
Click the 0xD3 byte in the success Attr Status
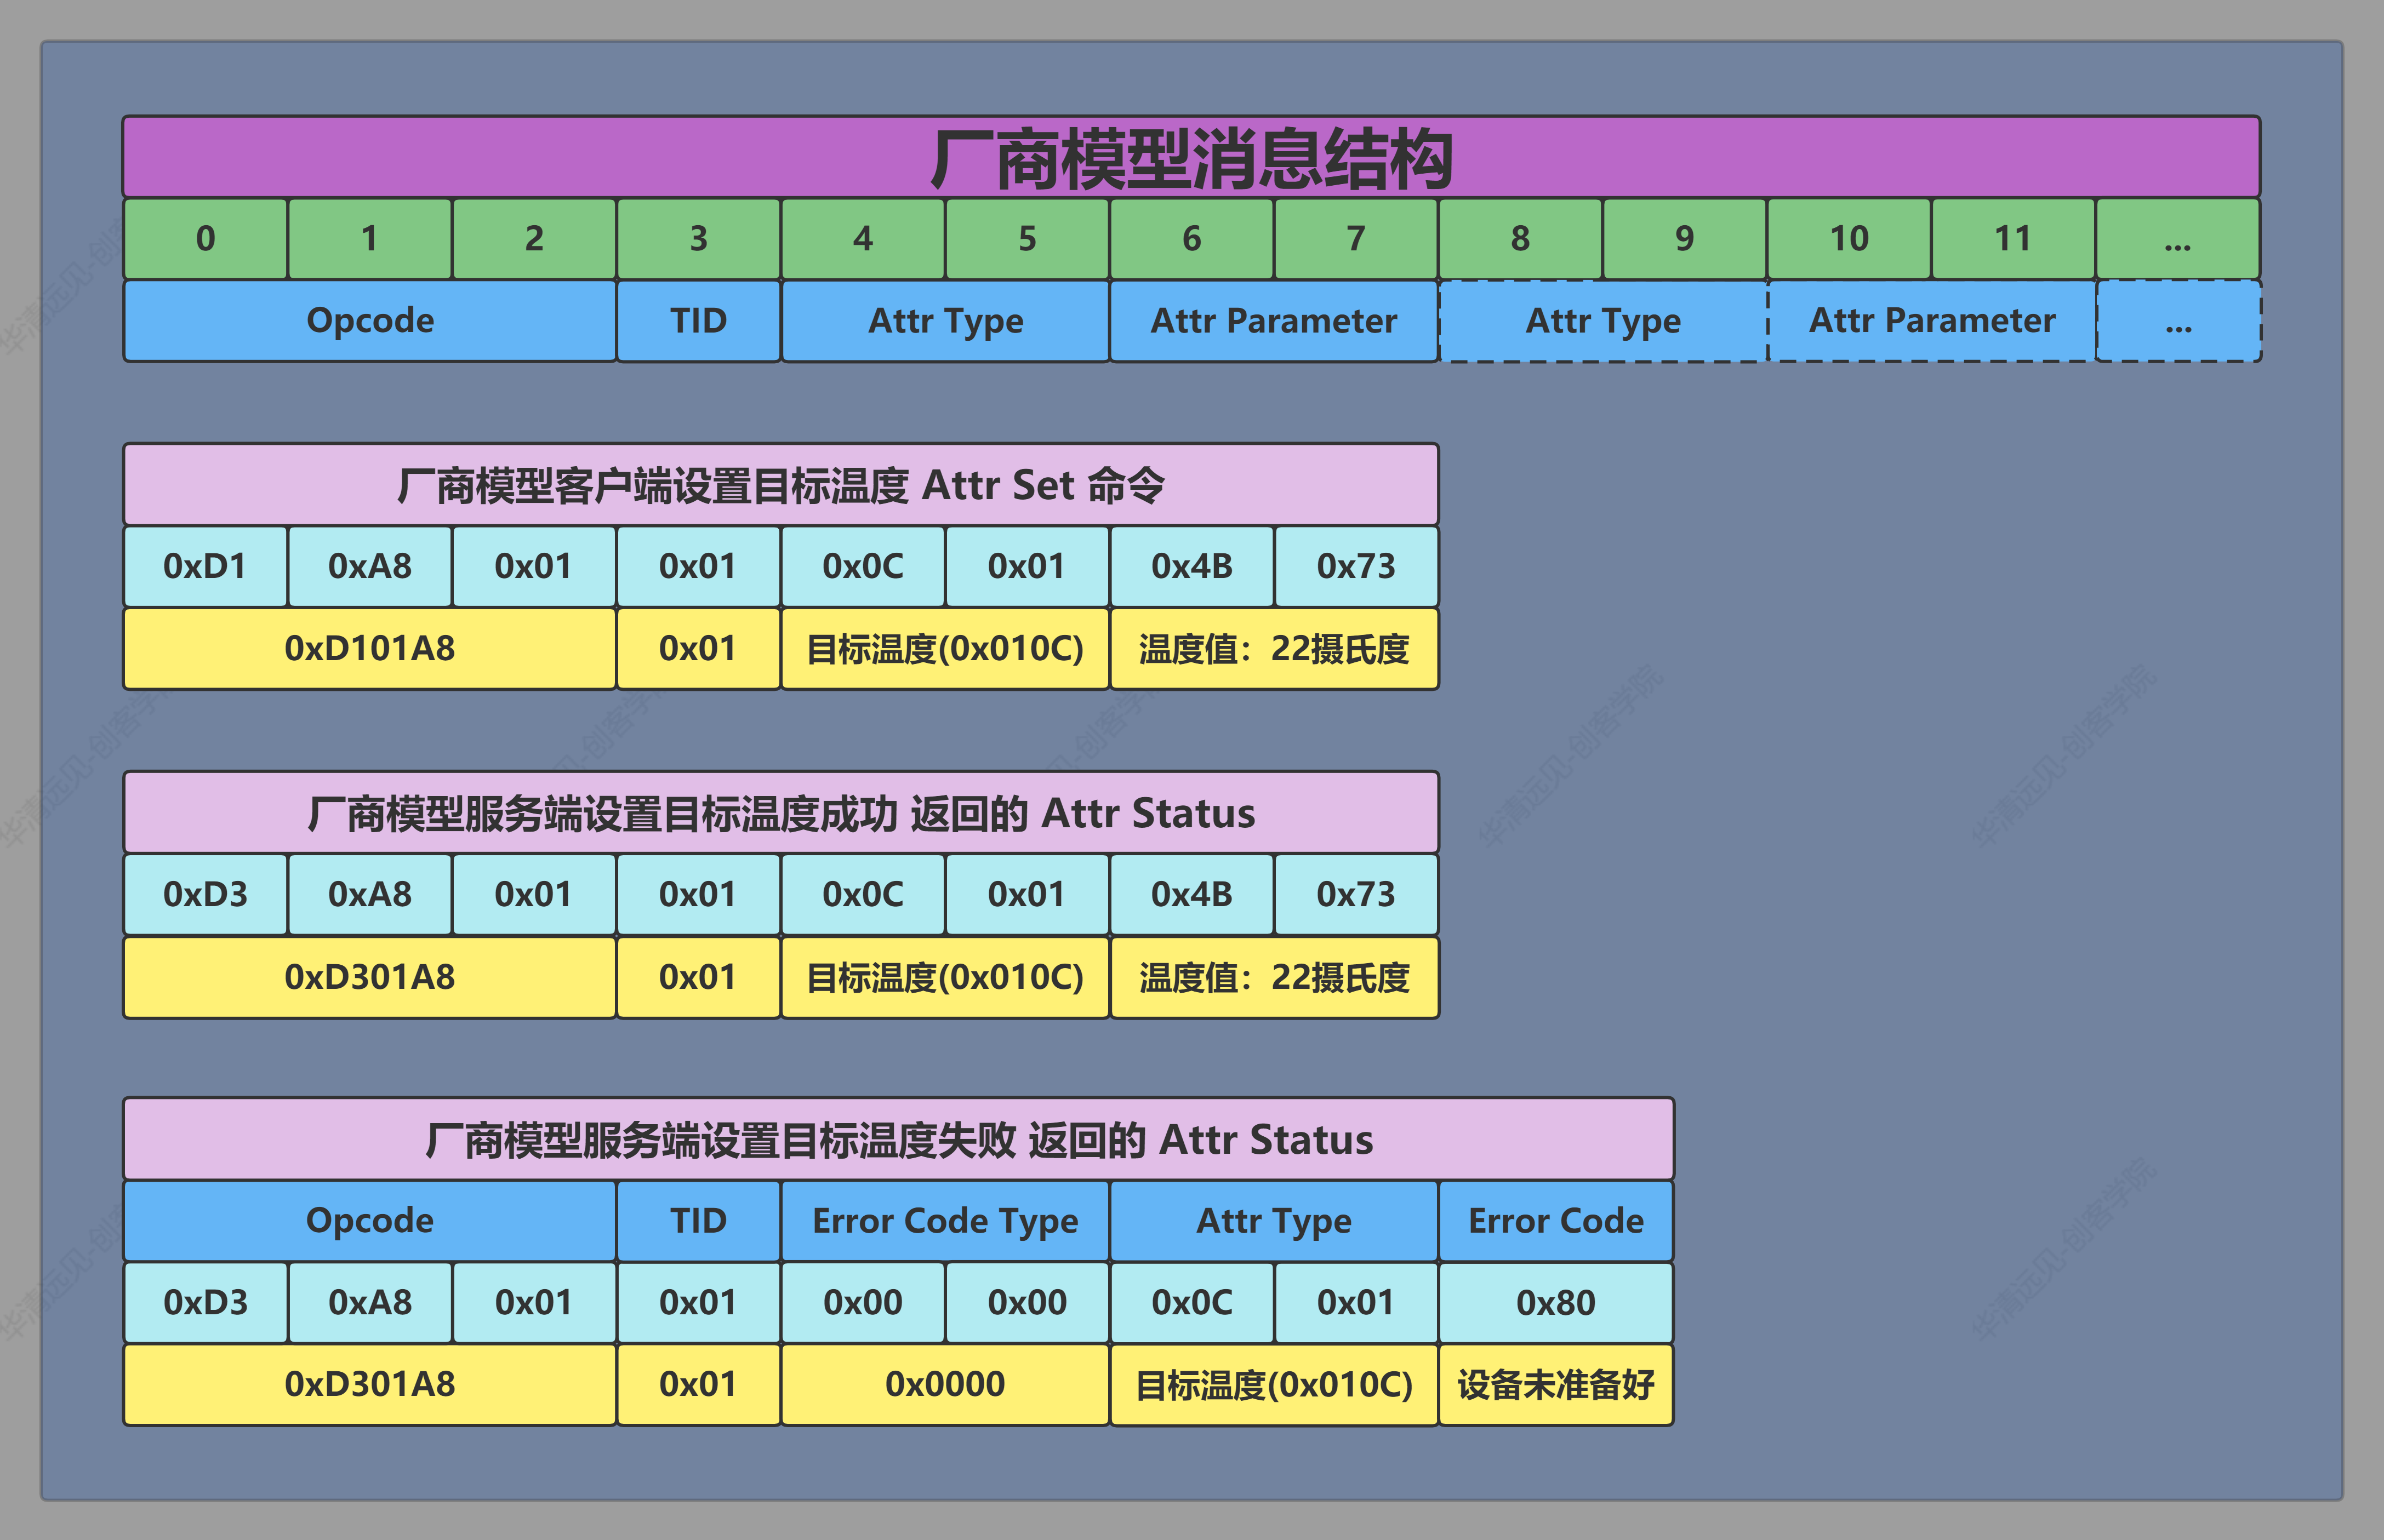(x=204, y=894)
